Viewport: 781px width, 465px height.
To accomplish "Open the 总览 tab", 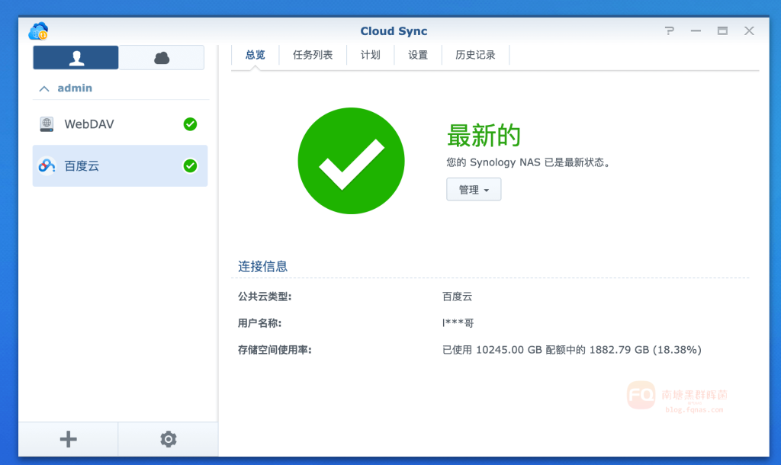I will tap(256, 55).
